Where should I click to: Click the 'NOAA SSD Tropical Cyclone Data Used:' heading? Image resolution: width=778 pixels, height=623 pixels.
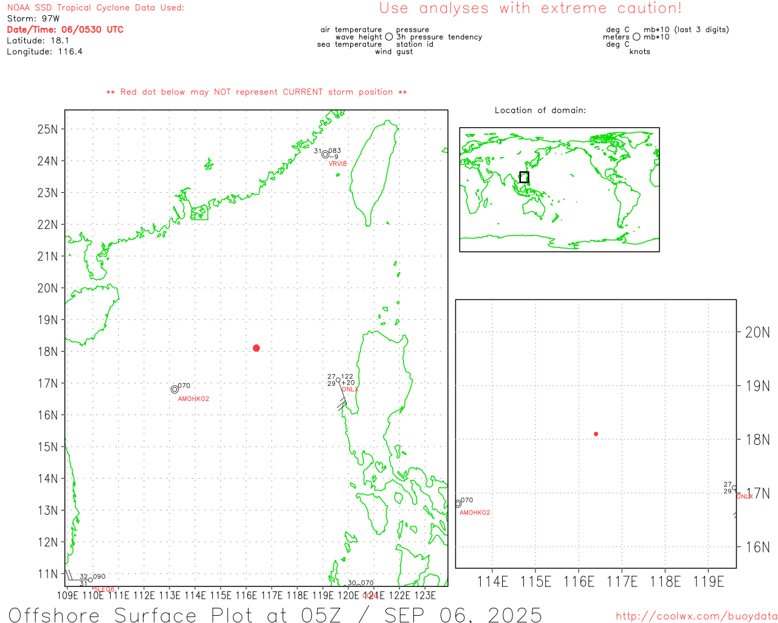95,8
